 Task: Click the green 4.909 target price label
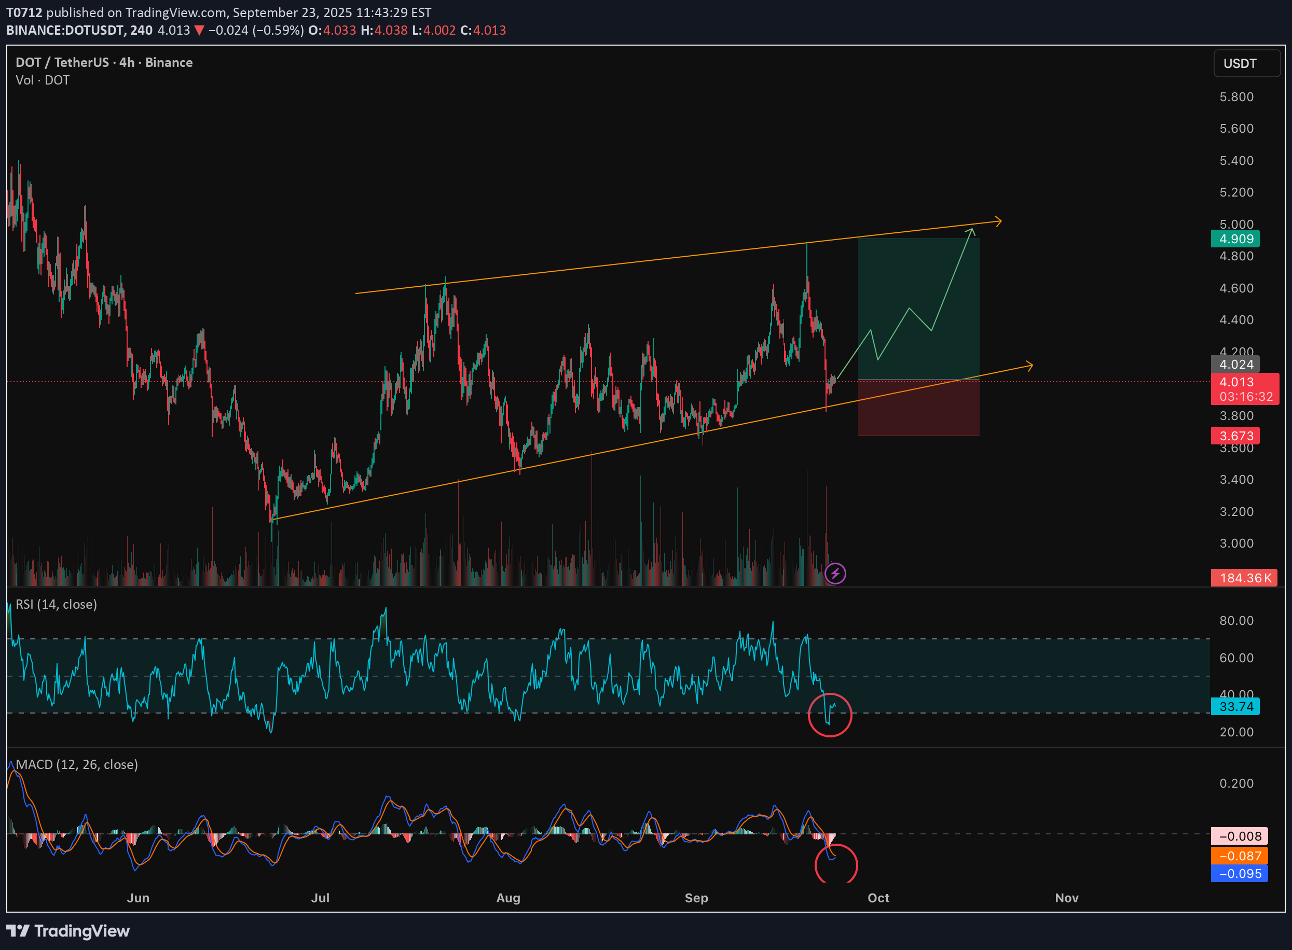coord(1235,239)
